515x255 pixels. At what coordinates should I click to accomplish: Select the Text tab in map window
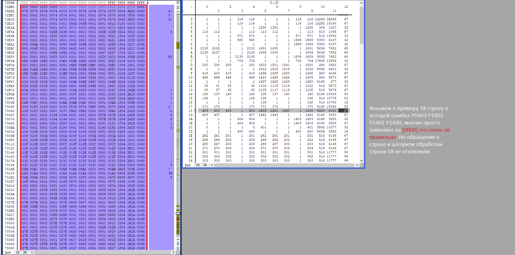coord(188,165)
